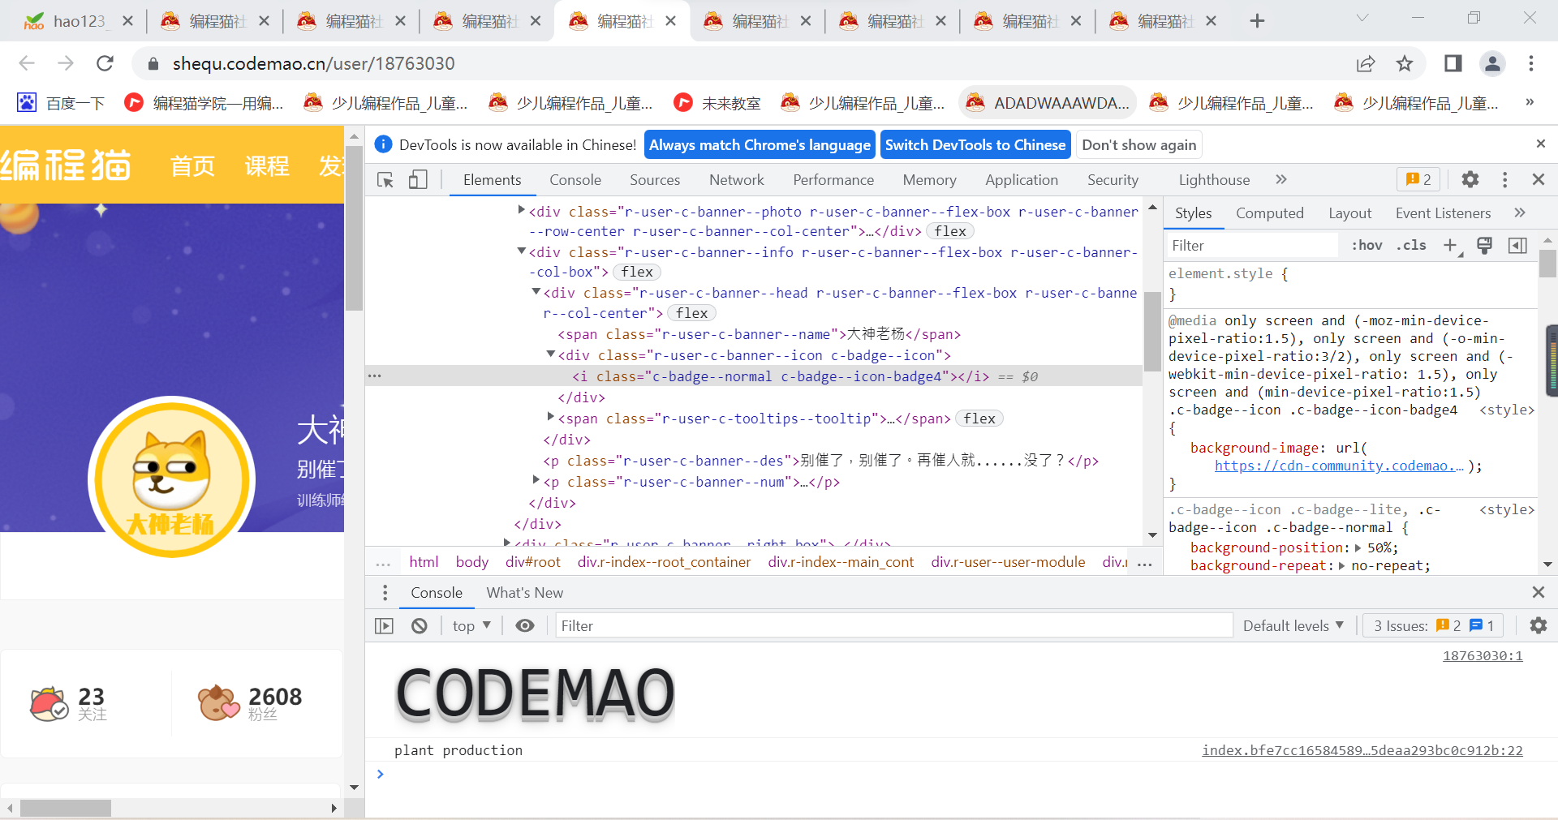This screenshot has height=820, width=1558.
Task: Click Always match Chrome's language button
Action: coord(760,145)
